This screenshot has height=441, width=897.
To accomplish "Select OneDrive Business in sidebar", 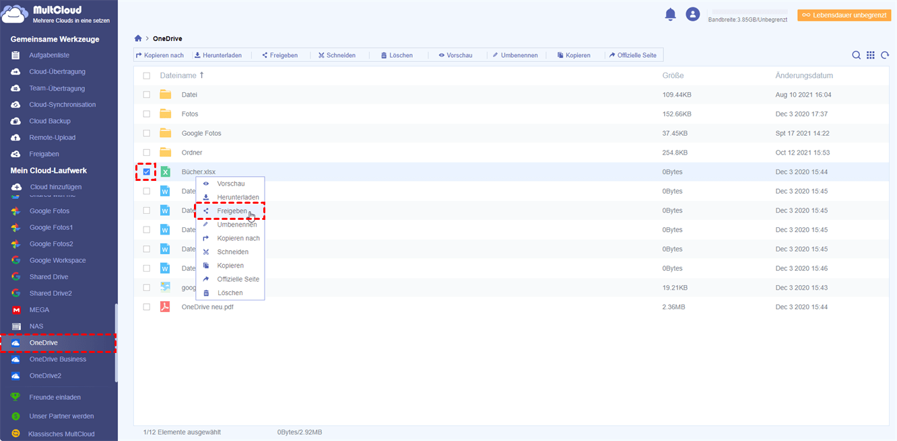I will click(58, 359).
